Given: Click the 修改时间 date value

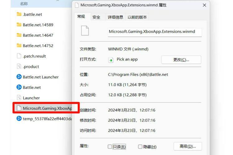Looking at the screenshot, I should 132,120.
